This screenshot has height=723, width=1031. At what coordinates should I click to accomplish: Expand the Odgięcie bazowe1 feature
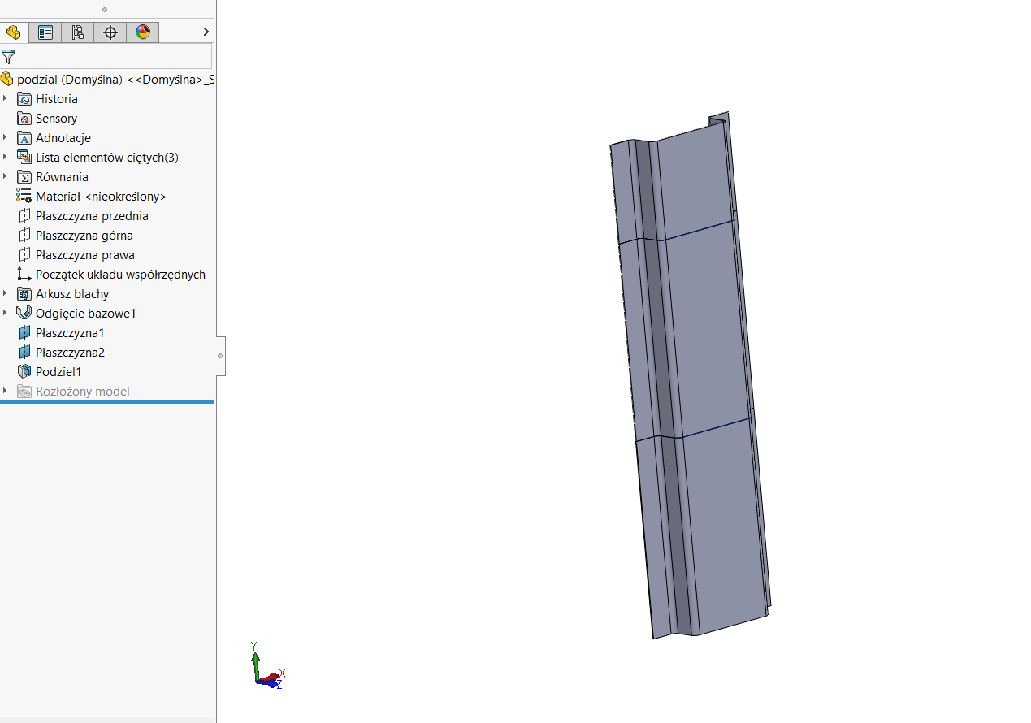(5, 313)
